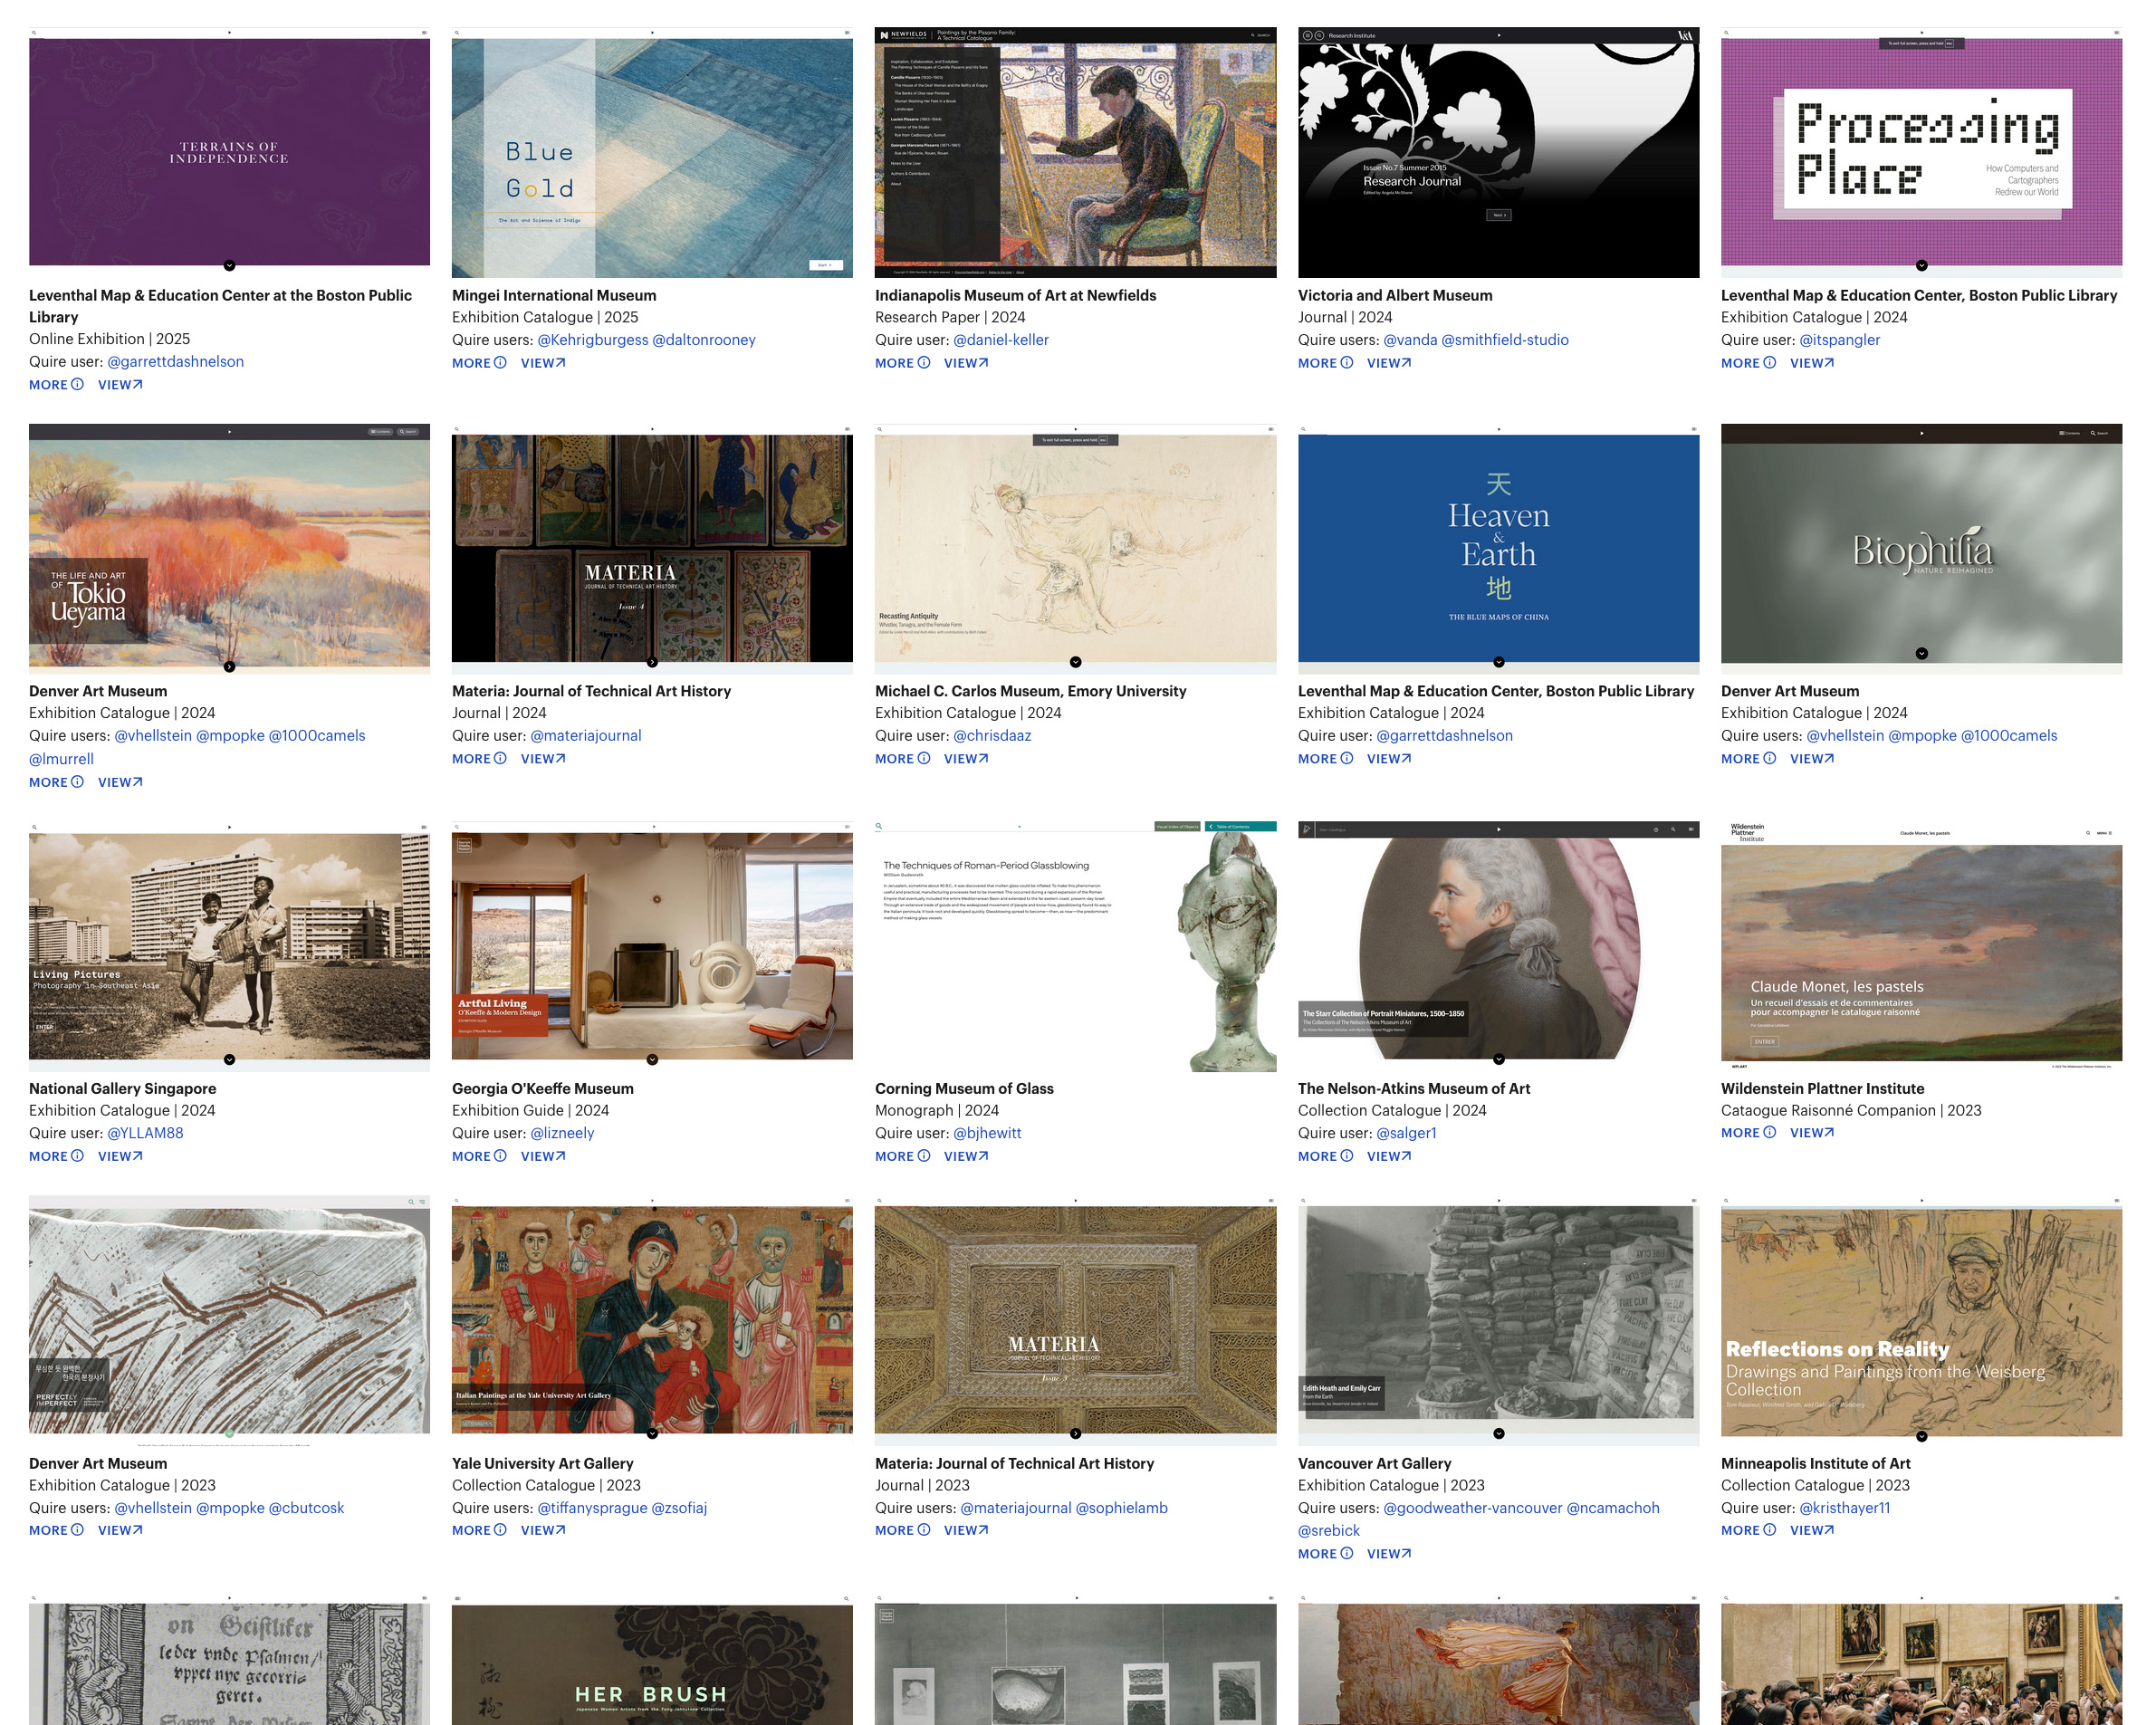Open @lmurrell user link

point(61,759)
